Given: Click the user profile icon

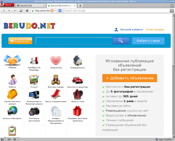Looking at the screenshot, I should (116, 30).
